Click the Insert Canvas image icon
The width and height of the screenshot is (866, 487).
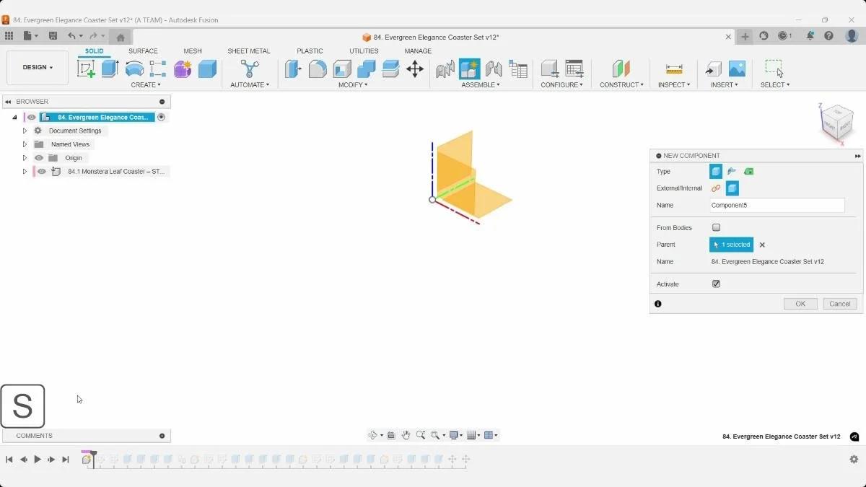(737, 69)
